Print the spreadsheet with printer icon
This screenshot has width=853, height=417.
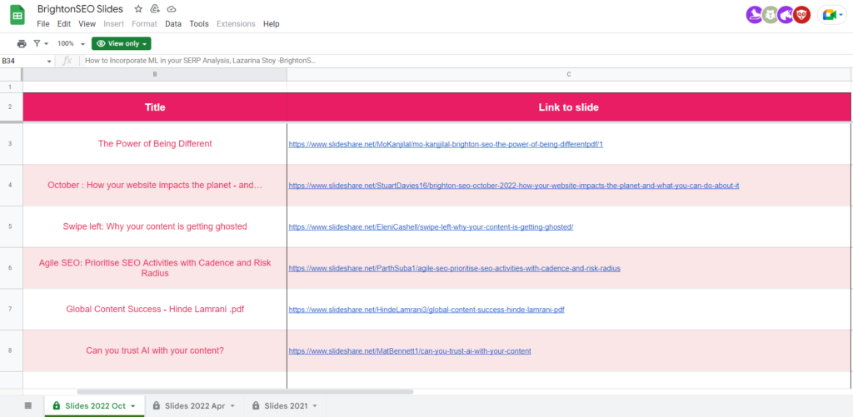[x=22, y=43]
